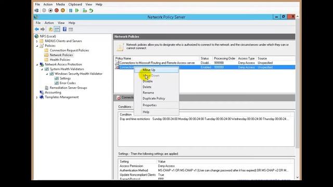Click the grey Forward arrow
Screen dimensions: 333x187
[x=43, y=29]
